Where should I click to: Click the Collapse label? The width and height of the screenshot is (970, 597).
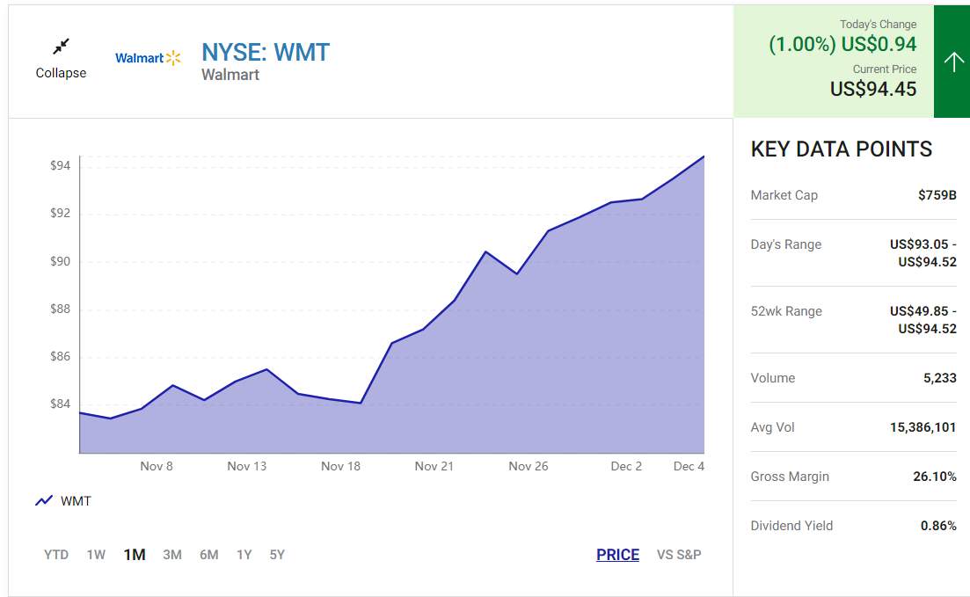61,73
